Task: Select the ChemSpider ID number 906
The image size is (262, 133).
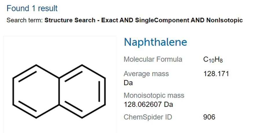Action: [209, 117]
